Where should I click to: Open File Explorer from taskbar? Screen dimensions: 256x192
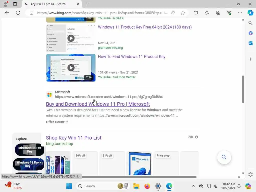click(136, 186)
